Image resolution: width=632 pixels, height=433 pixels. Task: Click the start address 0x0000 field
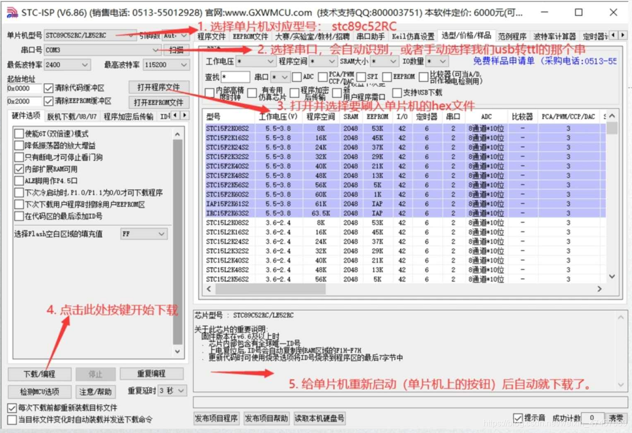click(x=24, y=88)
